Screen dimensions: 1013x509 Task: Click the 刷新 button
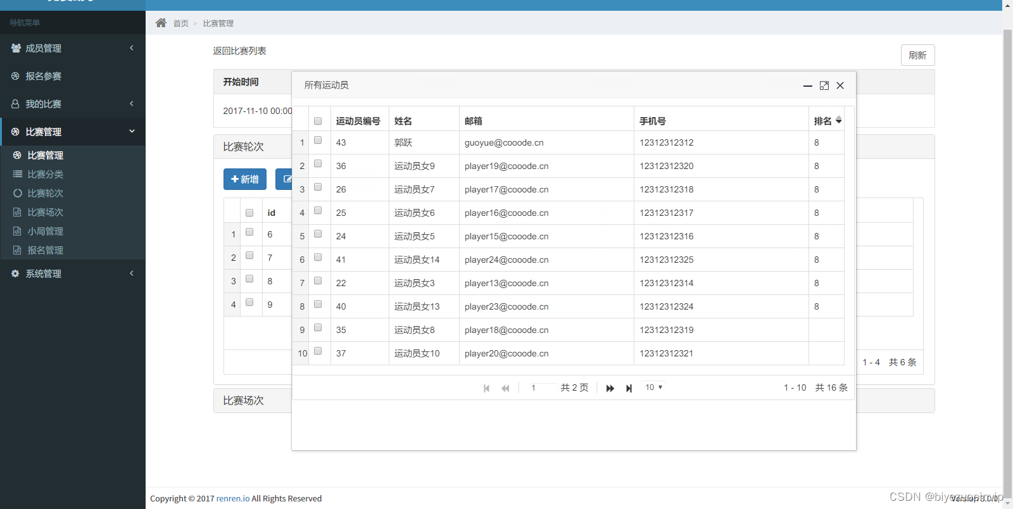917,55
